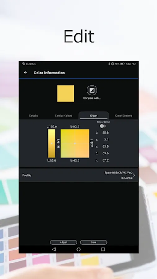Viewport: 157px width, 279px height.
Task: Tap the yellow color preview swatch
Action: pyautogui.click(x=65, y=93)
